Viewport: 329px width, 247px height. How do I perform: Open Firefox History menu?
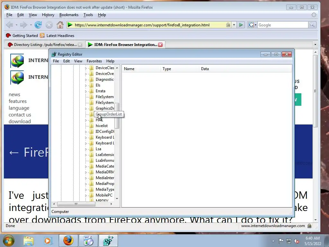48,15
